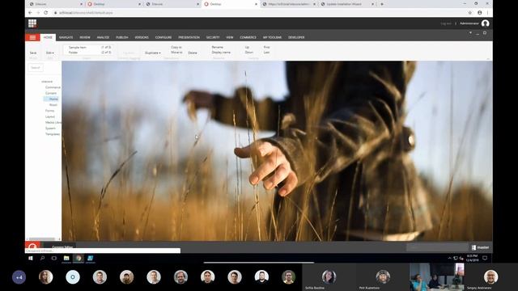This screenshot has height=291, width=518.
Task: Open the Edit dropdown in ribbon
Action: point(50,53)
